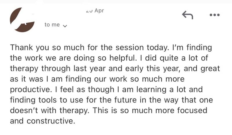Viewport: 232px width, 135px height.
Task: Open the three-dot more options menu
Action: (215, 15)
